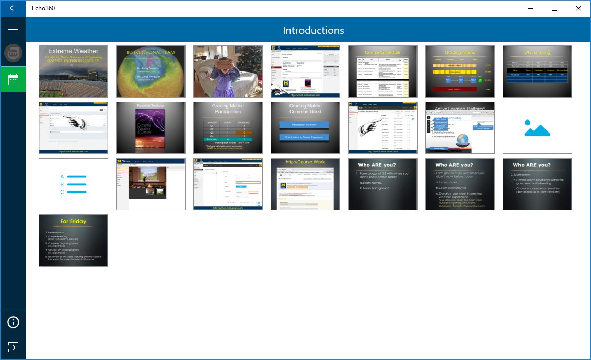Open the Course Schedule slide
Screen dimensions: 591x360
[x=383, y=71]
